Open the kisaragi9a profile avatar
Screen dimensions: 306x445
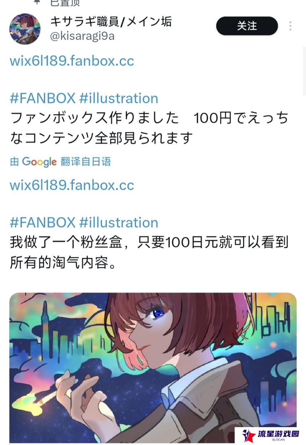pyautogui.click(x=25, y=29)
